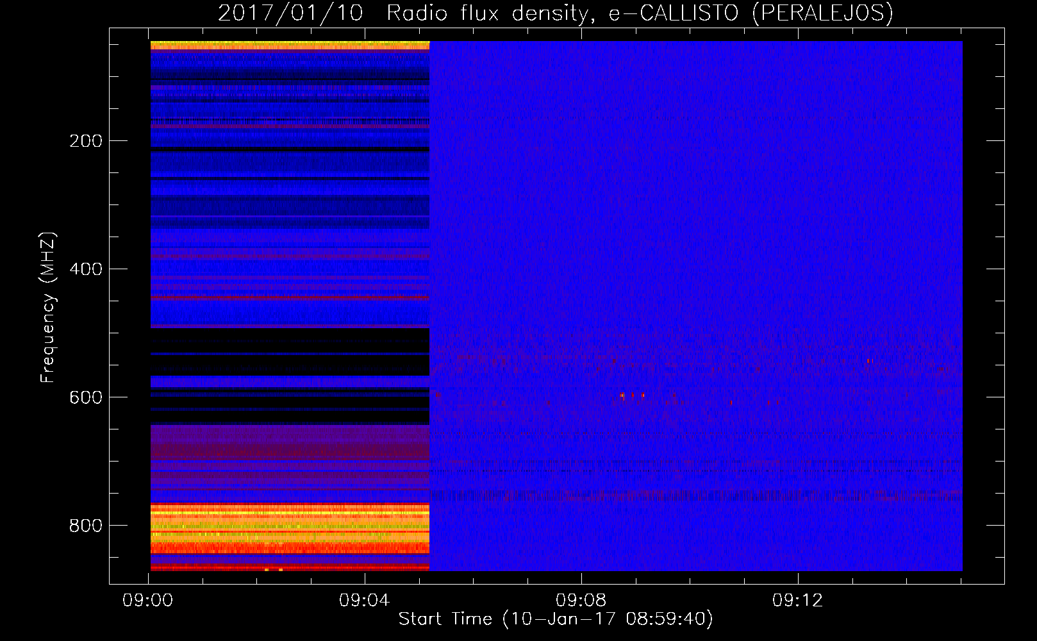Select the 600 frequency tick label
Screen dimensions: 1037x641
(x=86, y=397)
